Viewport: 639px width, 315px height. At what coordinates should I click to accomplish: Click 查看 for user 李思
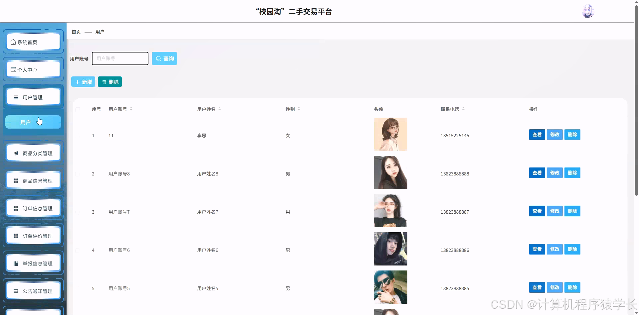tap(537, 135)
